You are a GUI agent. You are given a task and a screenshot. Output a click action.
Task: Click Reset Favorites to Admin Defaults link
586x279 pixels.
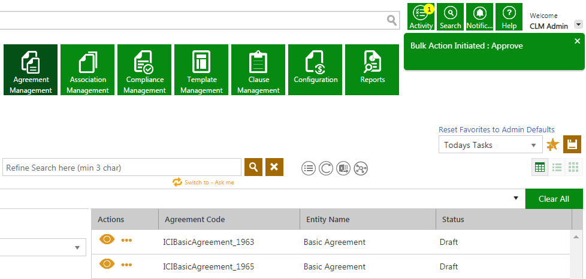pyautogui.click(x=496, y=129)
